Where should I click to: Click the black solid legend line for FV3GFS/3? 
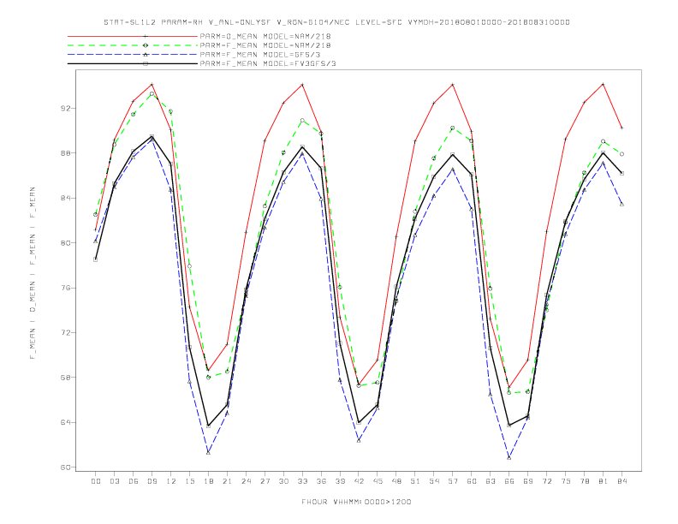[133, 63]
